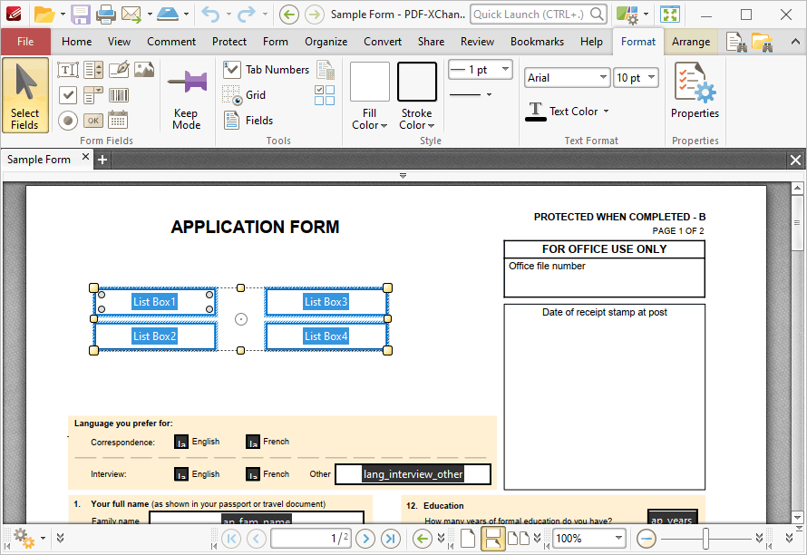Go back to previous view arrow
The image size is (807, 555).
click(288, 15)
